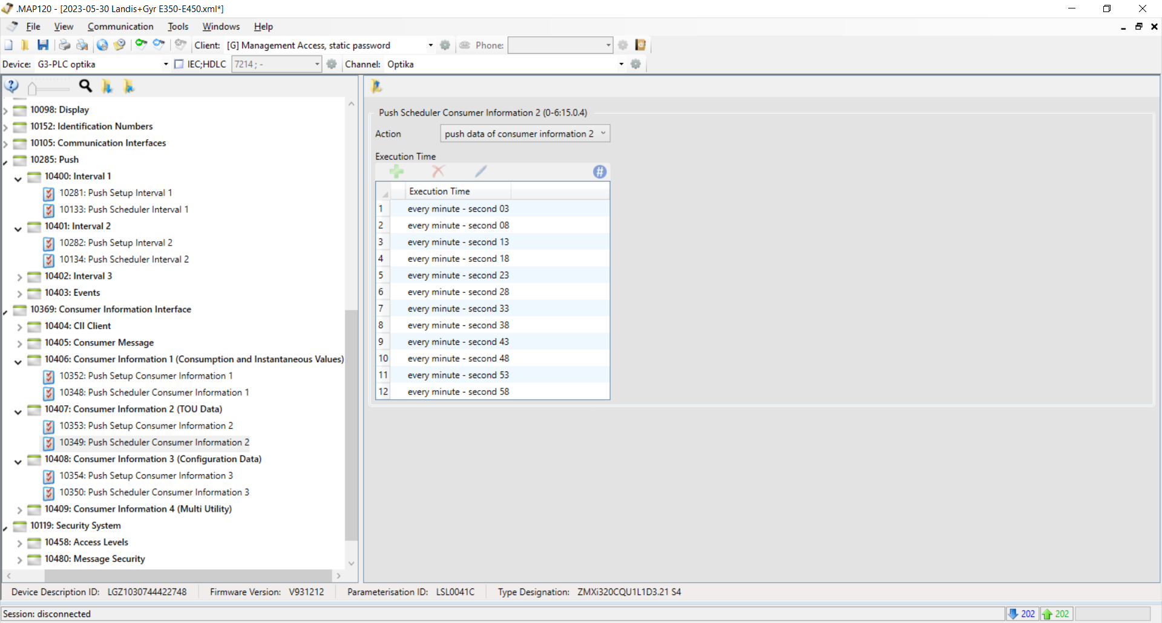Open the Device dropdown showing G3-PLC optika
This screenshot has width=1162, height=623.
102,64
